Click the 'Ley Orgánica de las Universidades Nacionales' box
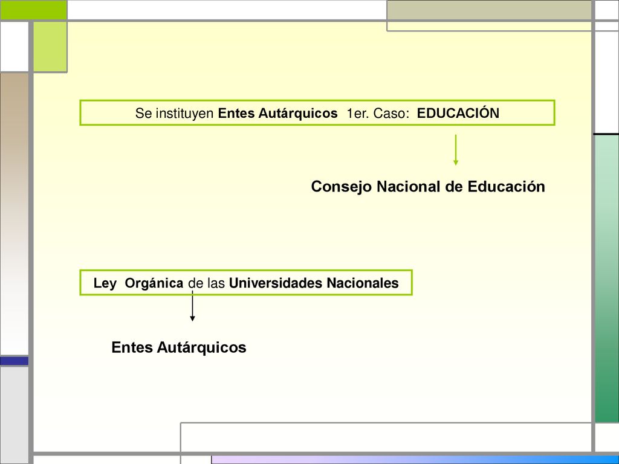The height and width of the screenshot is (464, 619). [x=246, y=283]
